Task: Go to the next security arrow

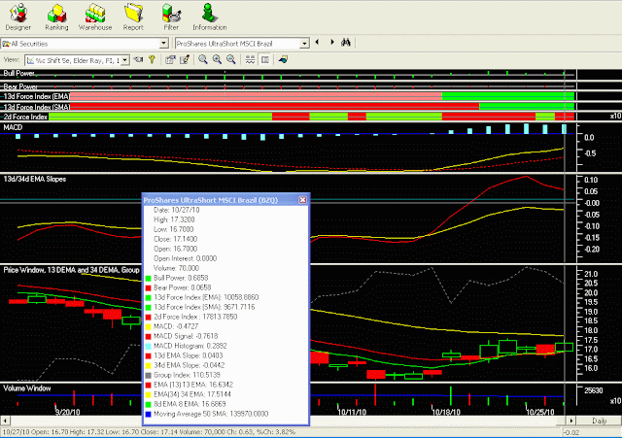Action: click(332, 42)
